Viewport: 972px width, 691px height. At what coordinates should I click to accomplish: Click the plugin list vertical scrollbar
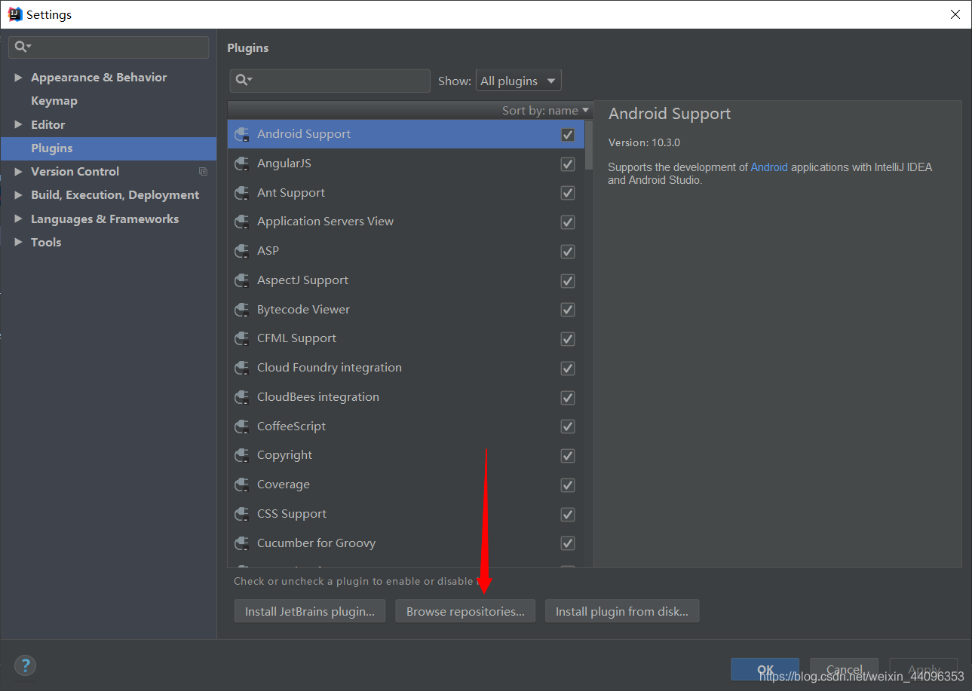(x=589, y=144)
